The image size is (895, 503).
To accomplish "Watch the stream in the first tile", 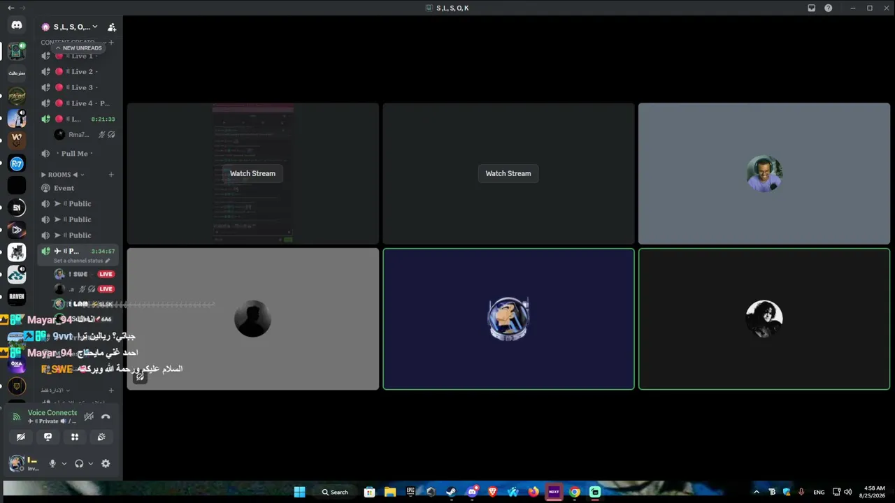I will 252,173.
